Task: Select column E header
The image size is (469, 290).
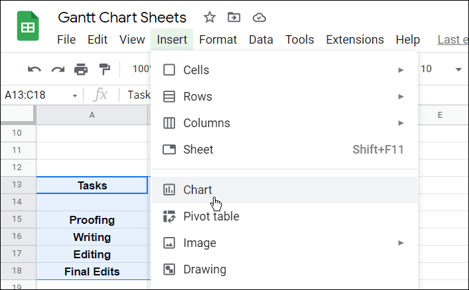Action: tap(440, 115)
